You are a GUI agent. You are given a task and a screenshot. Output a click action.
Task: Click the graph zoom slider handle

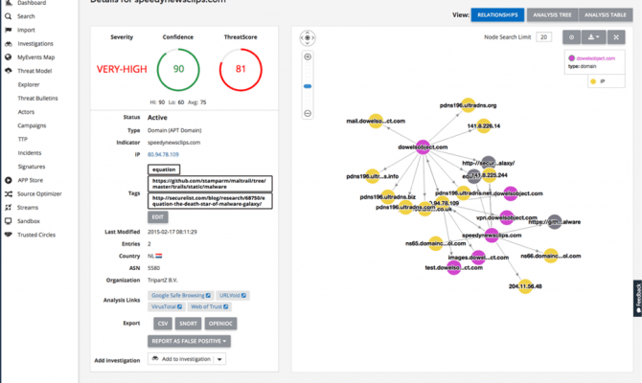tap(308, 86)
